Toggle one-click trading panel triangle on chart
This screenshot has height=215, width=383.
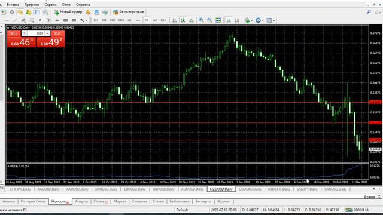pyautogui.click(x=8, y=27)
